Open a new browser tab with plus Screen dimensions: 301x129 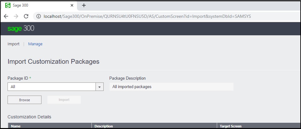84,5
